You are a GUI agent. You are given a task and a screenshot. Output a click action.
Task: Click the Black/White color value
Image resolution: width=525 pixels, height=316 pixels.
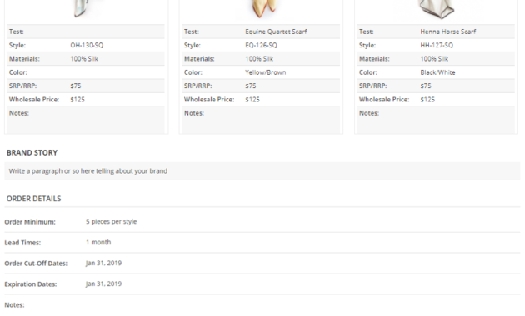coord(437,72)
